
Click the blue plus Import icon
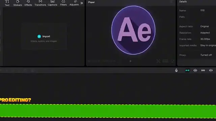(39, 36)
